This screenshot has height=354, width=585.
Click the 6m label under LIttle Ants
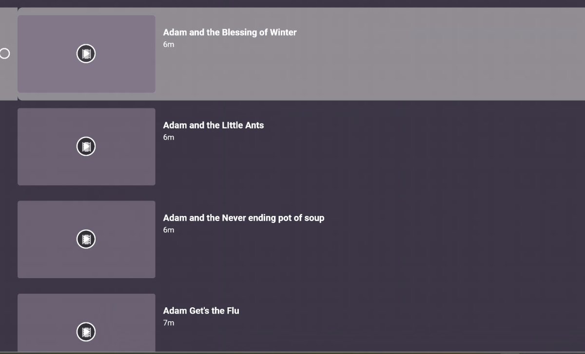click(x=168, y=137)
